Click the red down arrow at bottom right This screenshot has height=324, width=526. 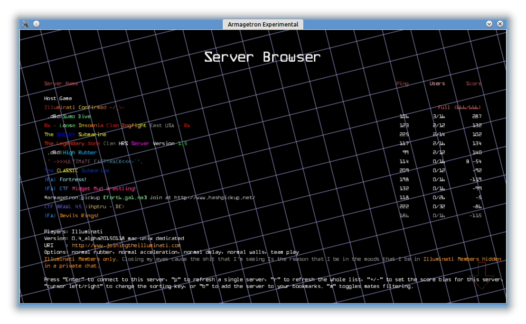482,282
